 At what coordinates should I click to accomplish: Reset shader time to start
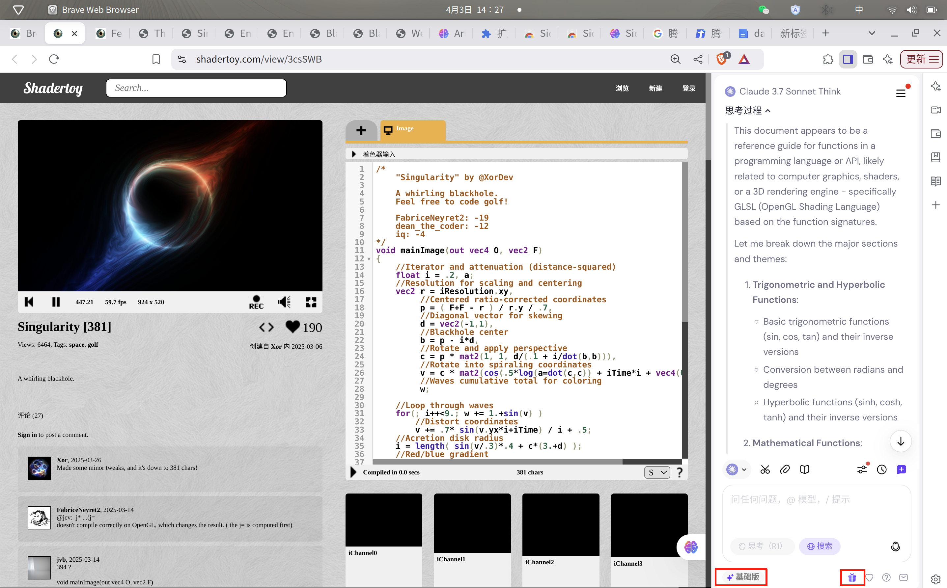[29, 302]
